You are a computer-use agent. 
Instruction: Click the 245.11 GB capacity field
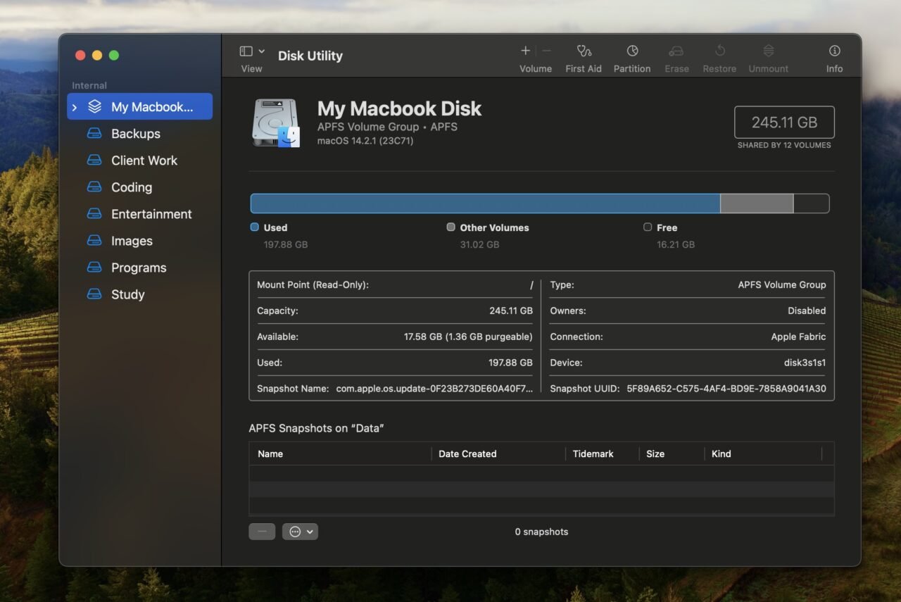point(784,122)
